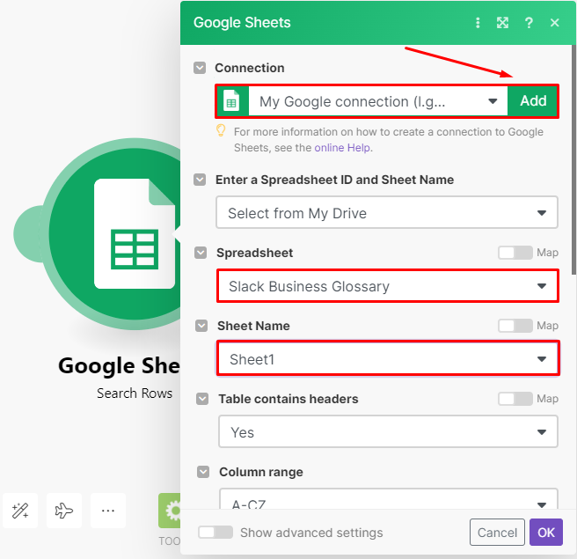Toggle the Map switch for Table contains headers
Image resolution: width=577 pixels, height=559 pixels.
[515, 399]
